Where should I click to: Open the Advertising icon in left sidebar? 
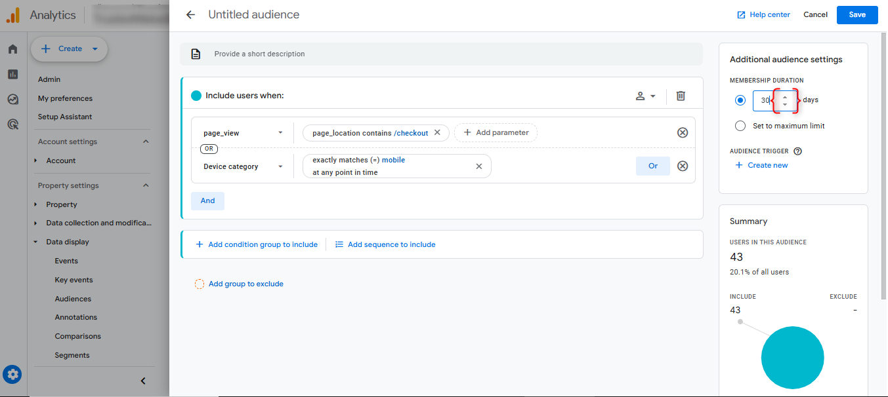click(12, 124)
